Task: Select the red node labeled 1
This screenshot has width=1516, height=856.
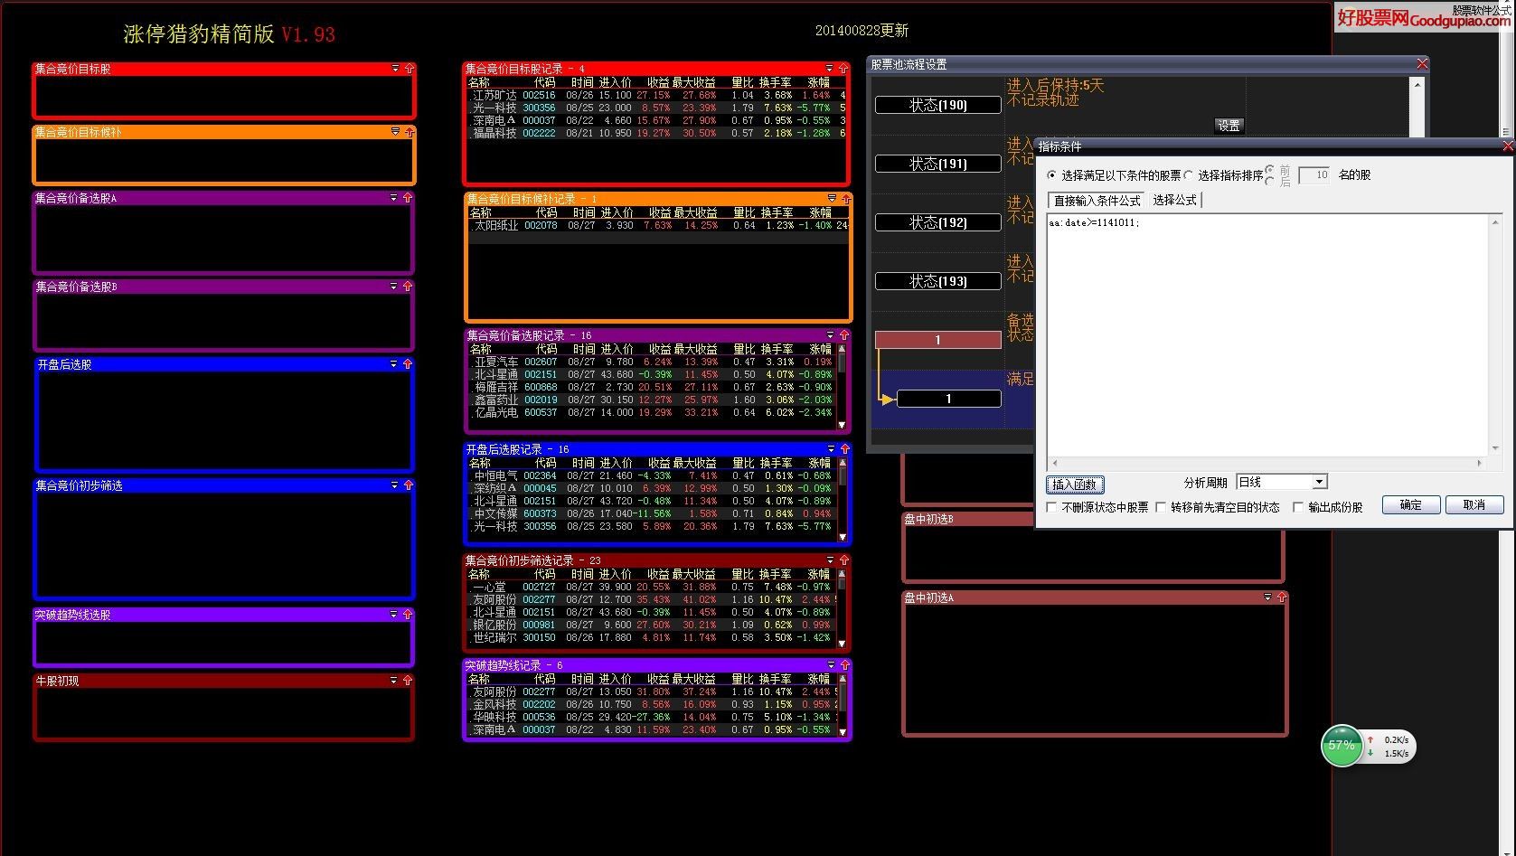Action: tap(937, 340)
